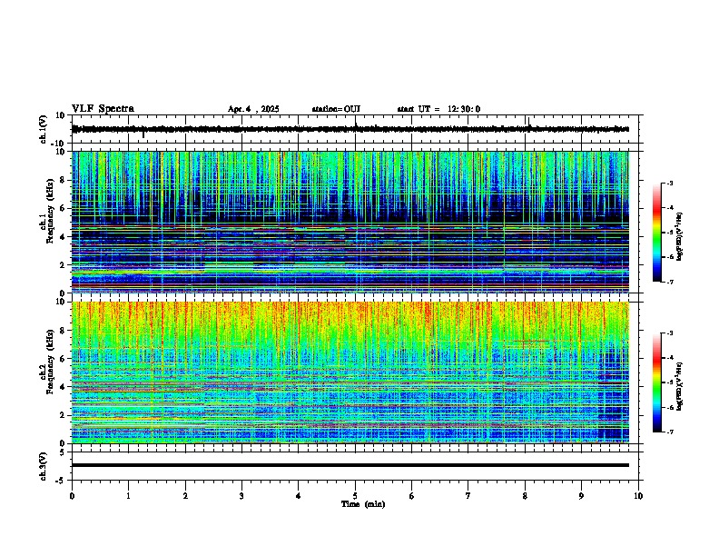The image size is (719, 556).
Task: Click the ch.1 color bar "log(PSD)" label
Action: 680,237
